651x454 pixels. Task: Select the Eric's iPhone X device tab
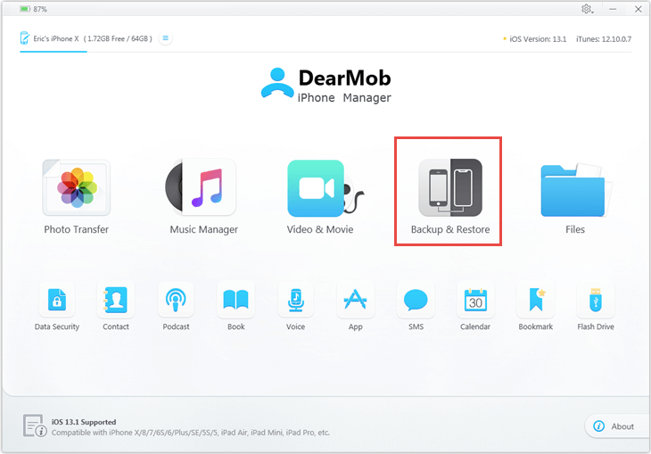[86, 39]
